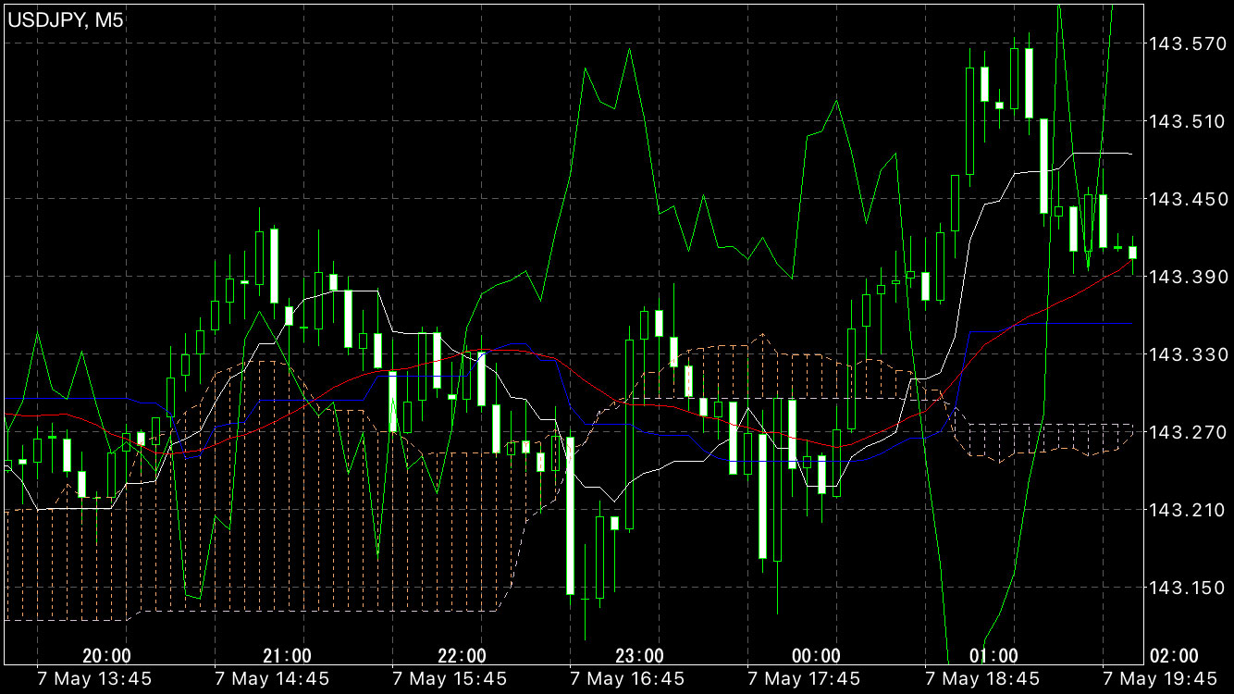Select the 143.330 price label
The width and height of the screenshot is (1234, 694).
click(x=1187, y=354)
